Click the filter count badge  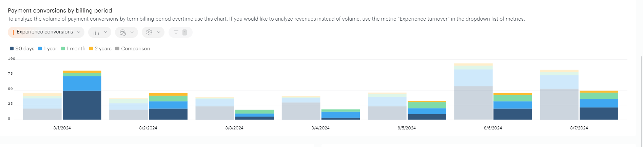tap(184, 32)
